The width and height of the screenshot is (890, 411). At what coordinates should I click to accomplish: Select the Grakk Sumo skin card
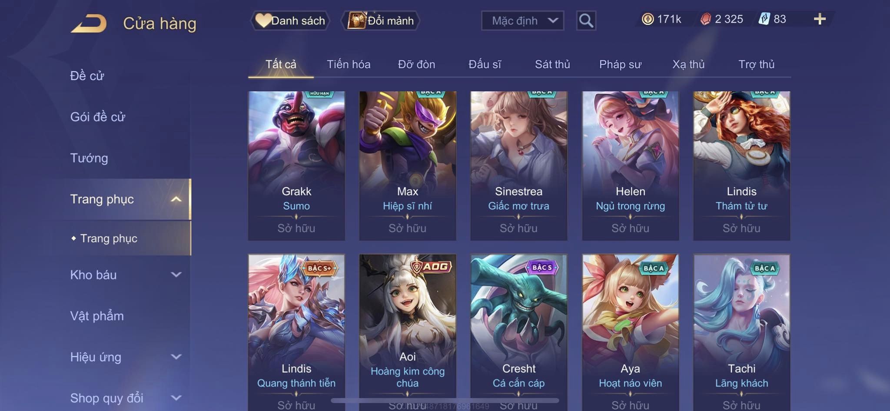tap(296, 166)
